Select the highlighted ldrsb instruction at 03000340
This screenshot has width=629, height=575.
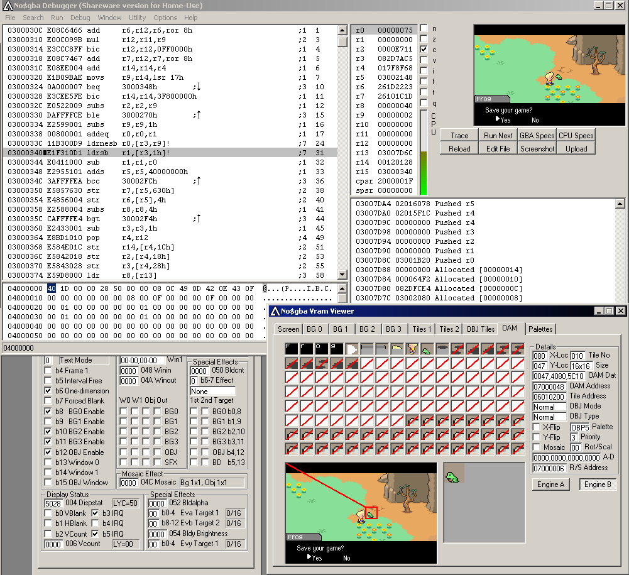[x=170, y=153]
